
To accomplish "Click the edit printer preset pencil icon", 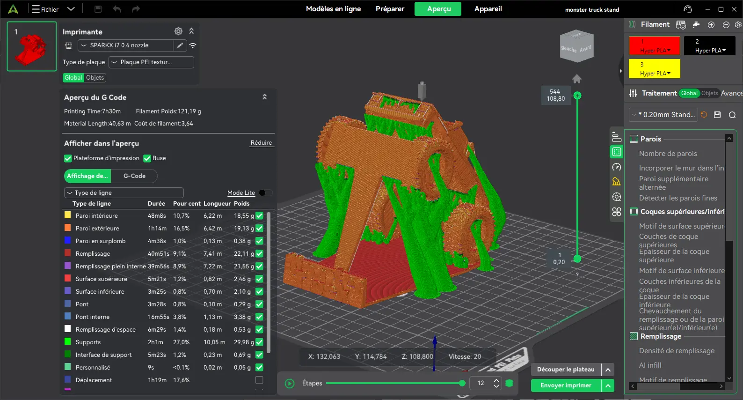I will (x=180, y=45).
